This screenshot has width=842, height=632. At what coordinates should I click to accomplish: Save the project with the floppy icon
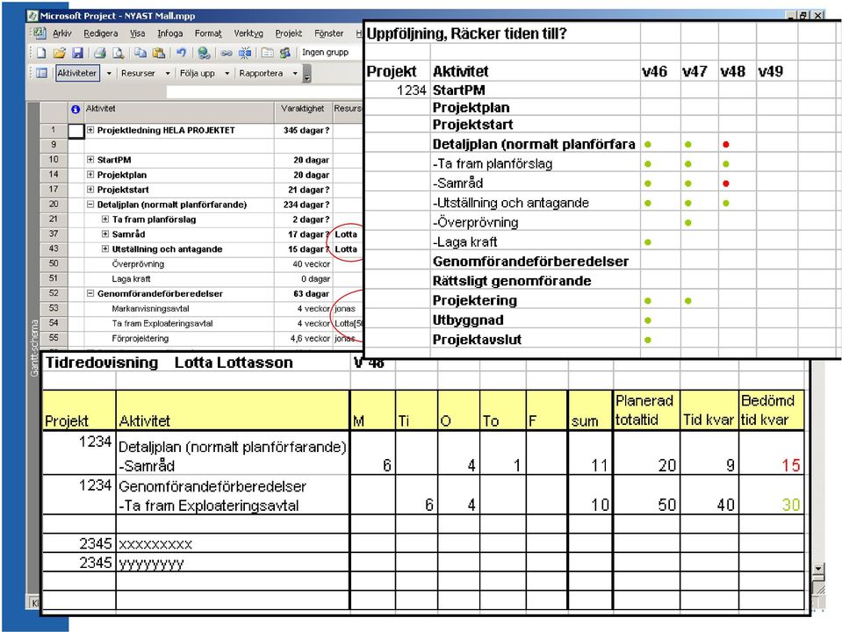point(77,53)
